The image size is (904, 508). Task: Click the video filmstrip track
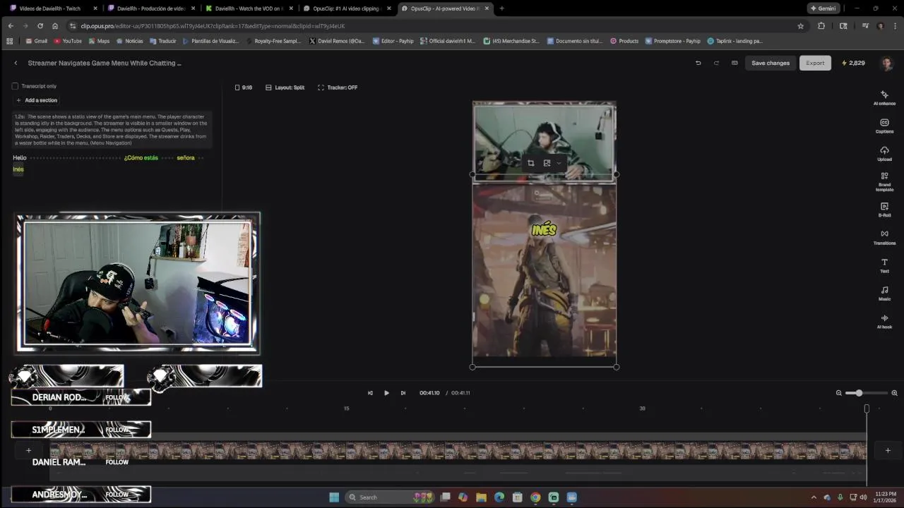click(458, 450)
